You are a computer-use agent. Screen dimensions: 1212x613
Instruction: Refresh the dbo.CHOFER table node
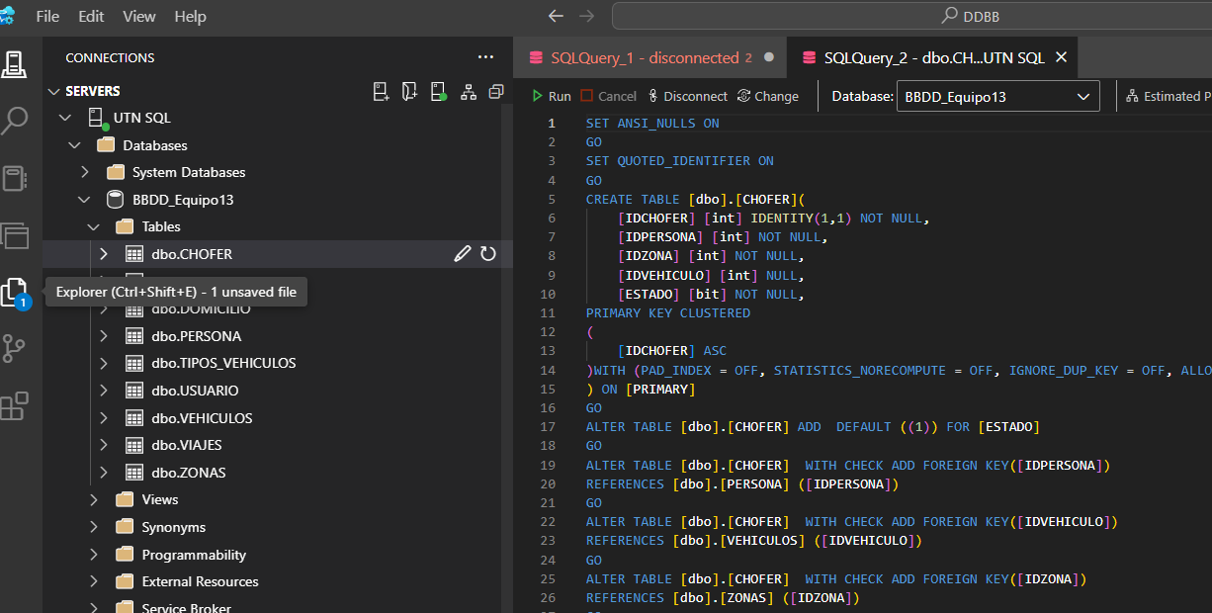[x=488, y=254]
